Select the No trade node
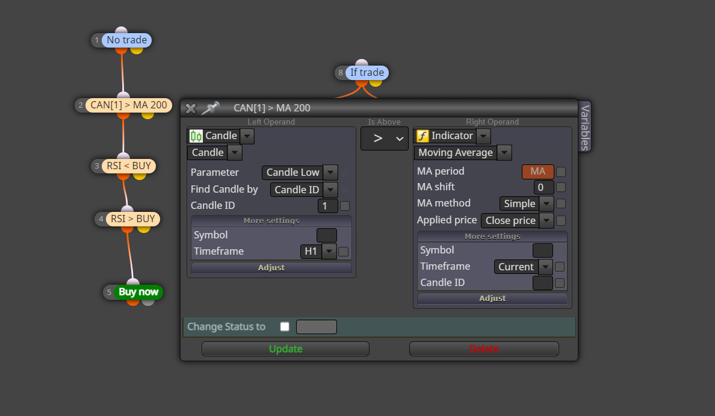The width and height of the screenshot is (715, 416). [x=127, y=40]
